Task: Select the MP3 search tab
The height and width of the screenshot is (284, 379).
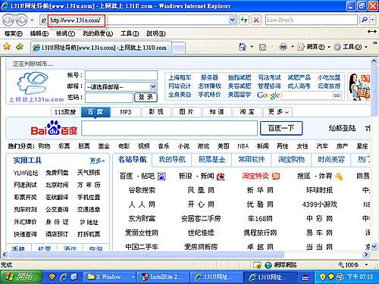Action: [x=126, y=112]
